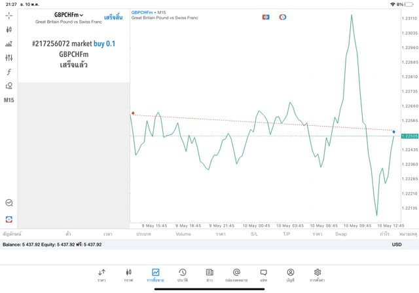Tap the round red-blue badge on chart
Screen dimensions: 419x293
(x=283, y=17)
